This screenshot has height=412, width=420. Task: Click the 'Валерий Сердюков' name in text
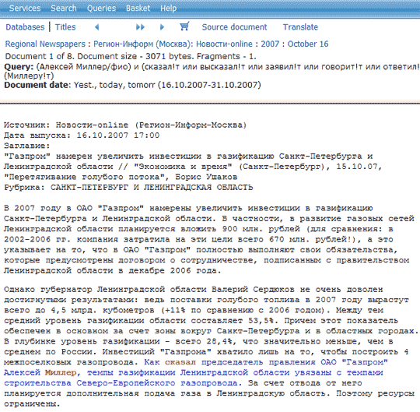253,290
